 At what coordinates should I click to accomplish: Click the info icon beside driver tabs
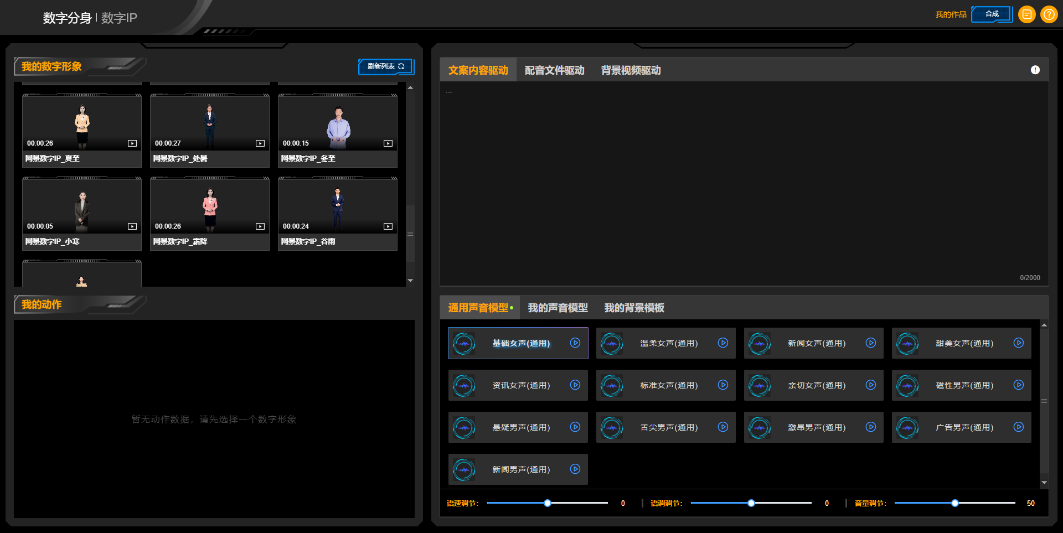tap(1035, 70)
